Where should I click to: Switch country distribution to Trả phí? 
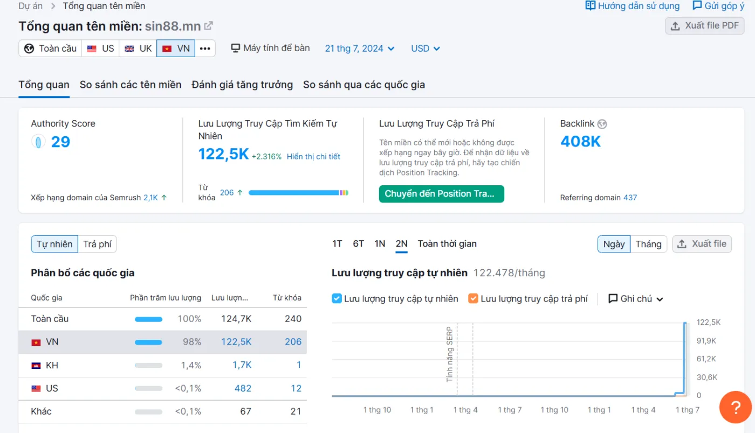tap(97, 244)
